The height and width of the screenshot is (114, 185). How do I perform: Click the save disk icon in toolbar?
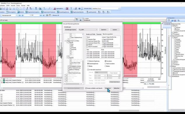tap(4, 8)
